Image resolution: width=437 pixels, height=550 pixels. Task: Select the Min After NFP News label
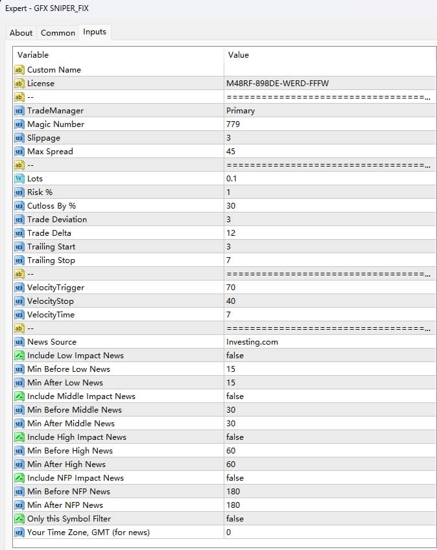pyautogui.click(x=65, y=505)
